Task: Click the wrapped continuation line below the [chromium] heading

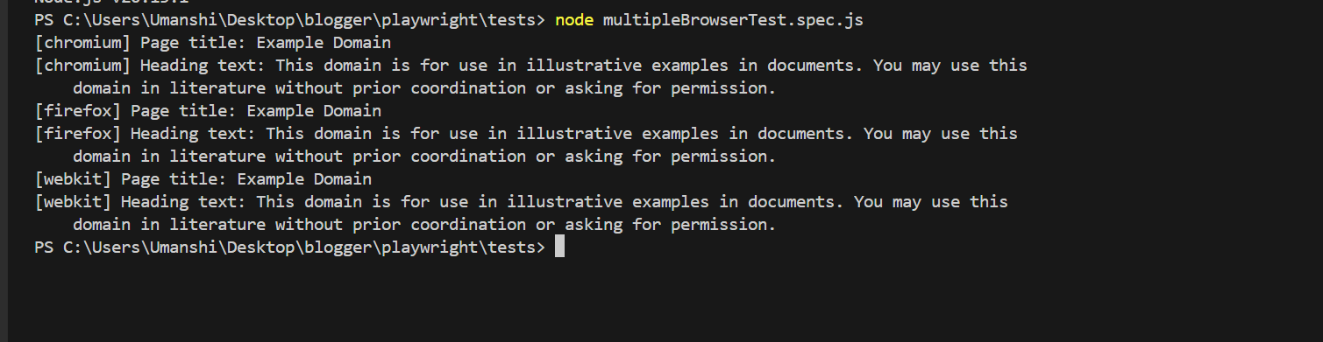Action: pyautogui.click(x=424, y=87)
